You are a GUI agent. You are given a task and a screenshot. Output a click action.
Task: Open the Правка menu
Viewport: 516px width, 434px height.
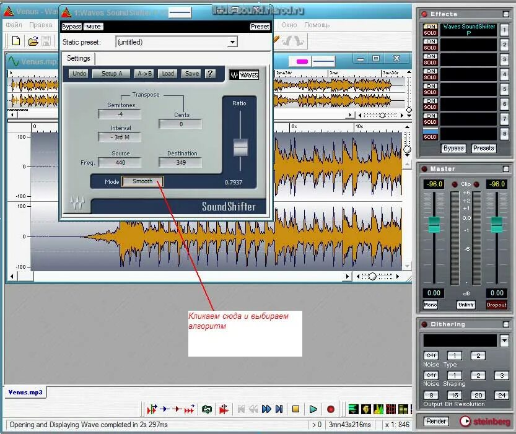(41, 25)
